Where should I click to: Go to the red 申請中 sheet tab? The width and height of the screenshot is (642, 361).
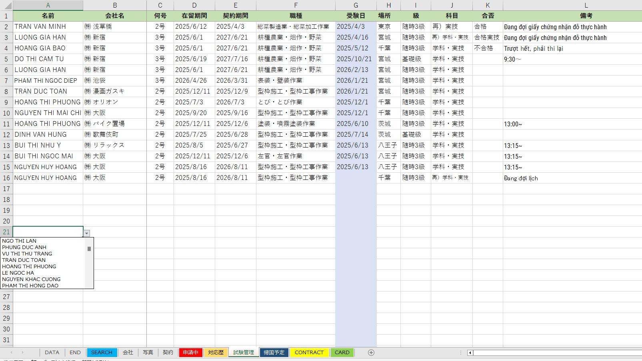point(190,353)
